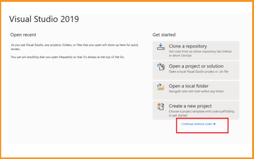Click 'Navigate and edit code within any folder' text
Screen dimensions: 254x159
point(196,91)
